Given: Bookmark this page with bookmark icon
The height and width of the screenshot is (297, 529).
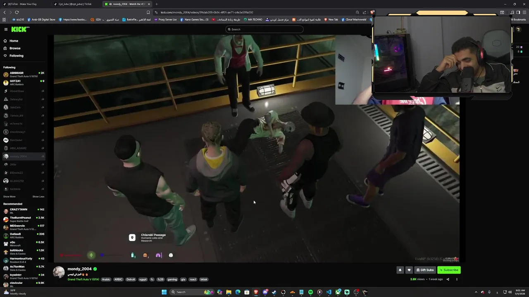Looking at the screenshot, I should click(148, 12).
